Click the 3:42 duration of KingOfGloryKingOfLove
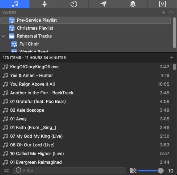The height and width of the screenshot is (175, 177). click(x=164, y=67)
